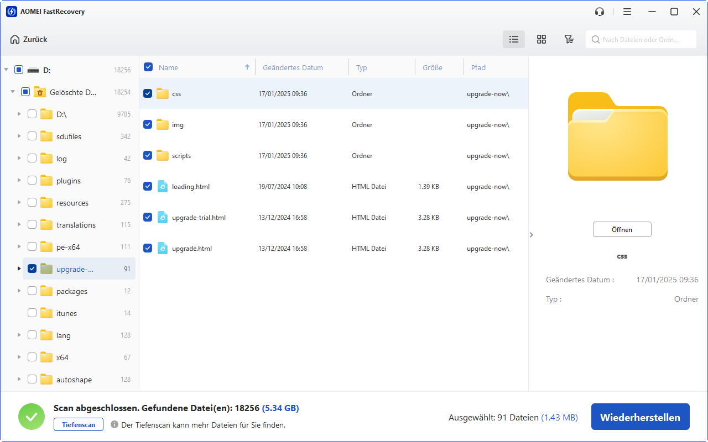Click the headset support icon
Viewport: 708px width, 442px height.
600,12
